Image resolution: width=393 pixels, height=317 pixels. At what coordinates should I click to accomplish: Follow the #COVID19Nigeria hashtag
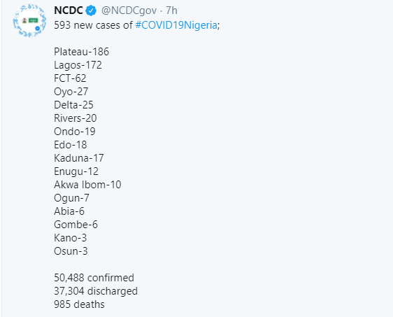pyautogui.click(x=176, y=25)
